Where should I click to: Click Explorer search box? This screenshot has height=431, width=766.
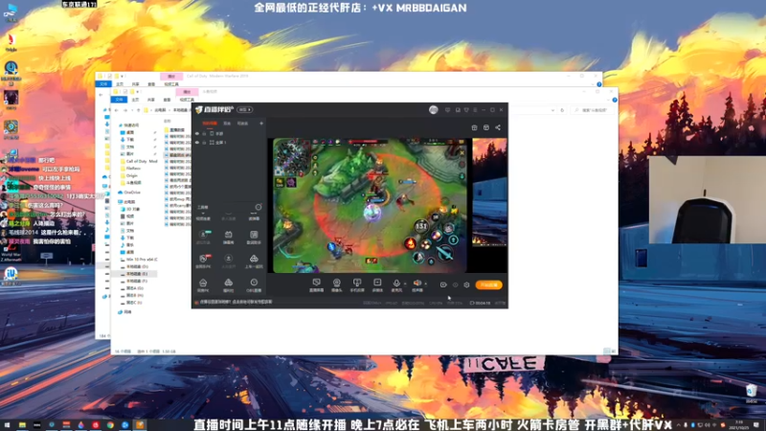point(591,110)
